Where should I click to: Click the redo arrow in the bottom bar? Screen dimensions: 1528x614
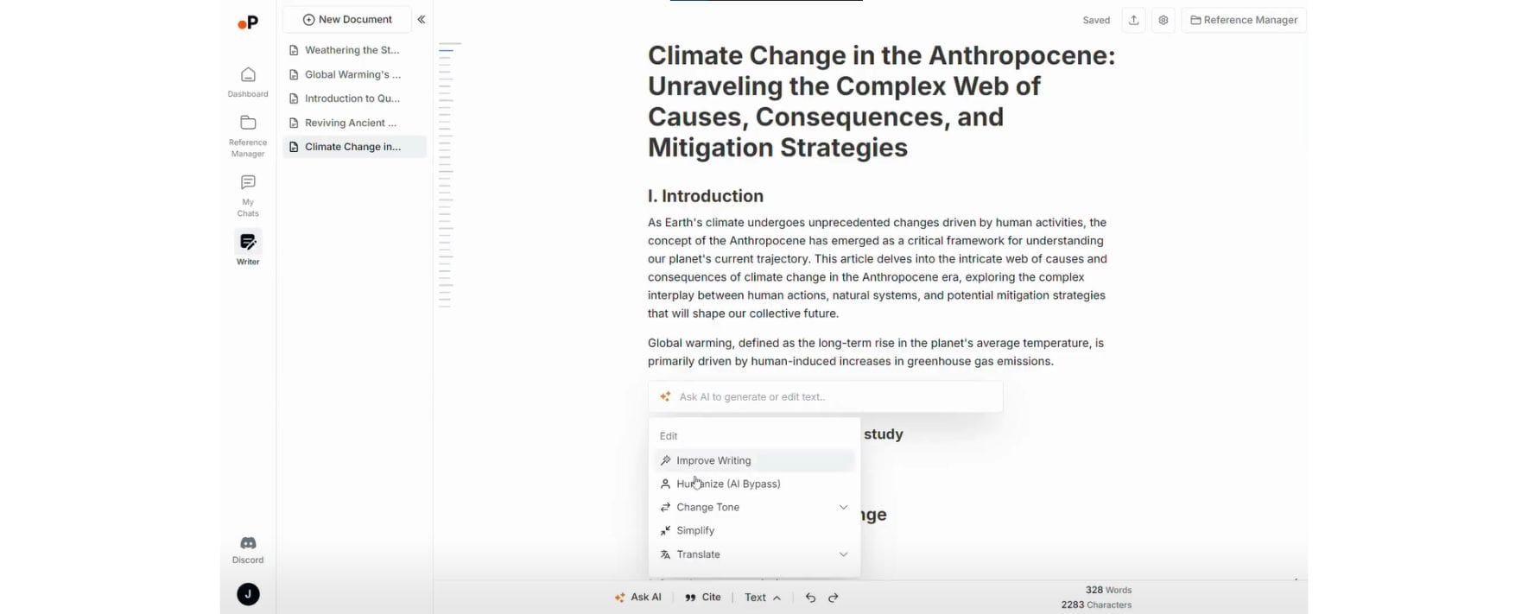click(833, 597)
